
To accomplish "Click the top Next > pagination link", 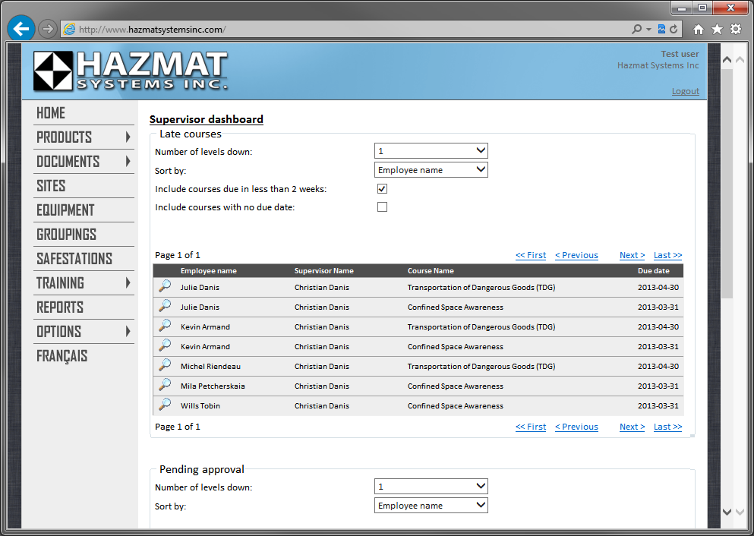I will 632,255.
